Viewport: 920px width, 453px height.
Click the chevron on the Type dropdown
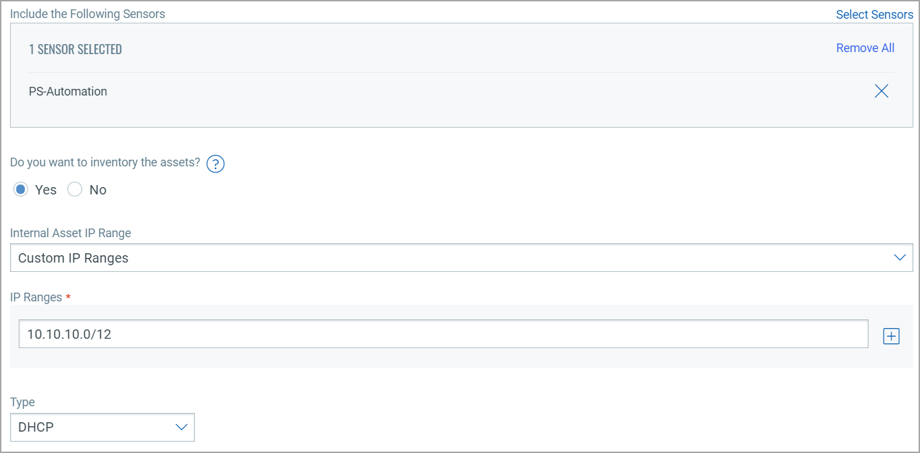[x=179, y=427]
